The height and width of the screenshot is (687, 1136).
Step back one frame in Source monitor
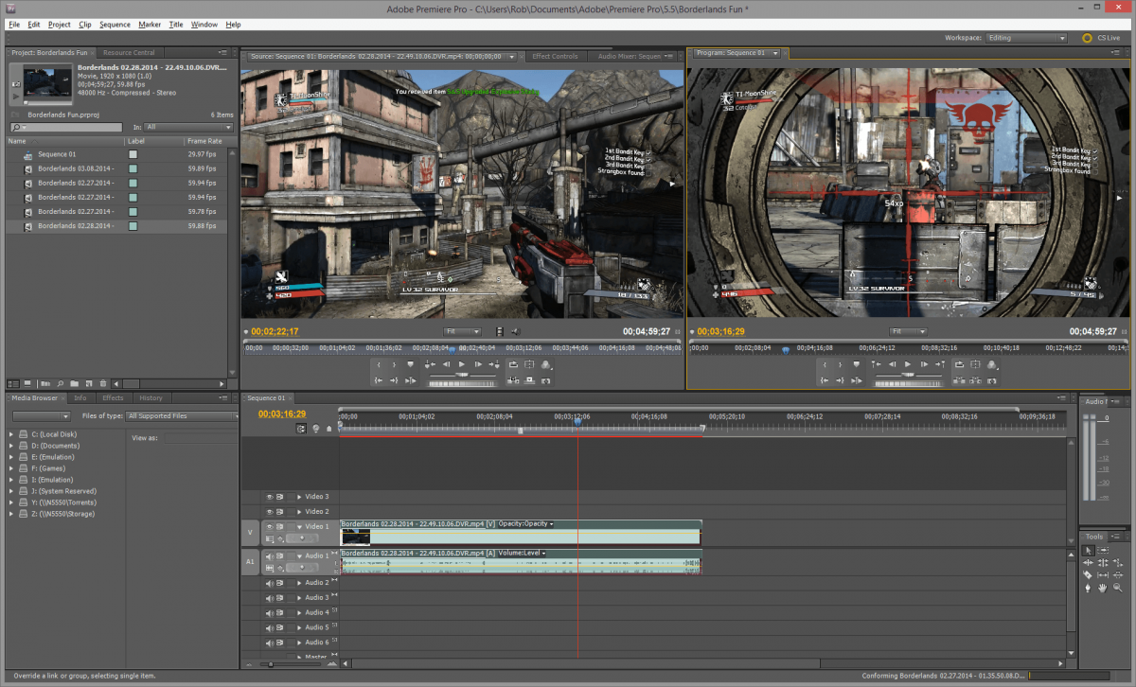[446, 364]
